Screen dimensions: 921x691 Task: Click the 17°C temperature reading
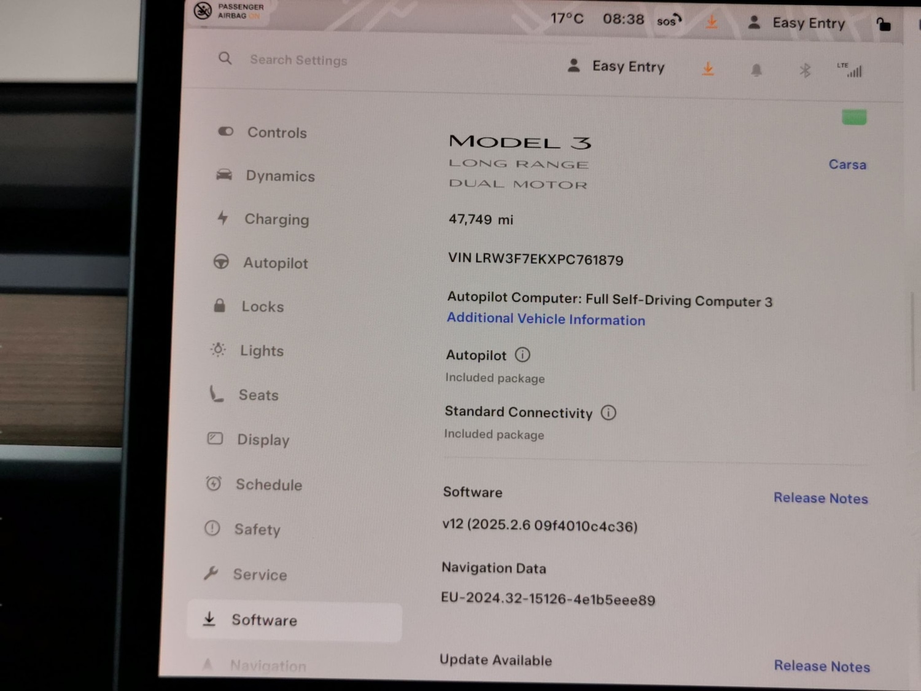pyautogui.click(x=567, y=18)
